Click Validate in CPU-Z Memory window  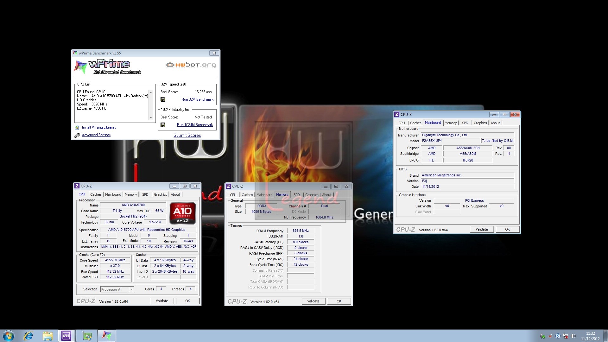point(313,301)
